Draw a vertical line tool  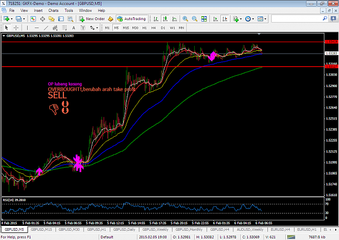coord(27,28)
